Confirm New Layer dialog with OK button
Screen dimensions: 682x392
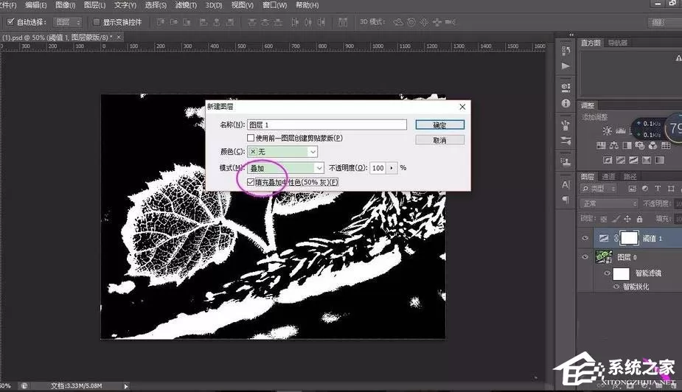click(439, 125)
